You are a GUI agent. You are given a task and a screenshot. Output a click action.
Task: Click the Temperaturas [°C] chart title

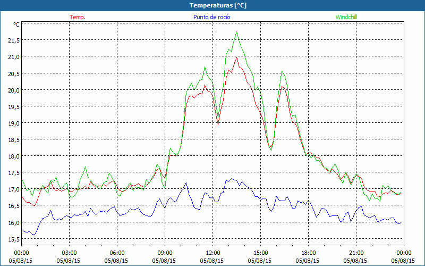[218, 5]
